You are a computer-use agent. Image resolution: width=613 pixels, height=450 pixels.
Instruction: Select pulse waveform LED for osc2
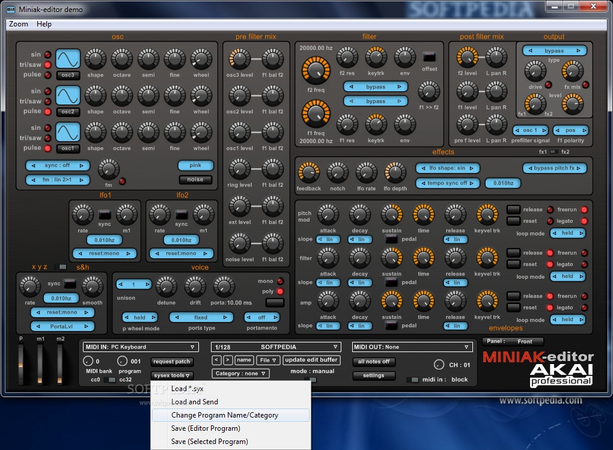[47, 111]
